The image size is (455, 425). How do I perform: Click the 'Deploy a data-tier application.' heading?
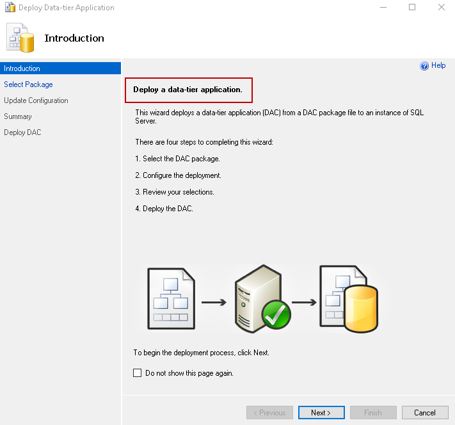click(x=188, y=90)
